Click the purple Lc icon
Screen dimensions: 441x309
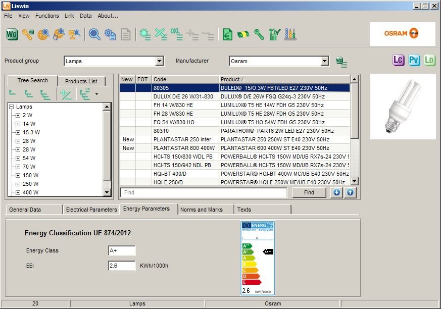click(x=398, y=60)
